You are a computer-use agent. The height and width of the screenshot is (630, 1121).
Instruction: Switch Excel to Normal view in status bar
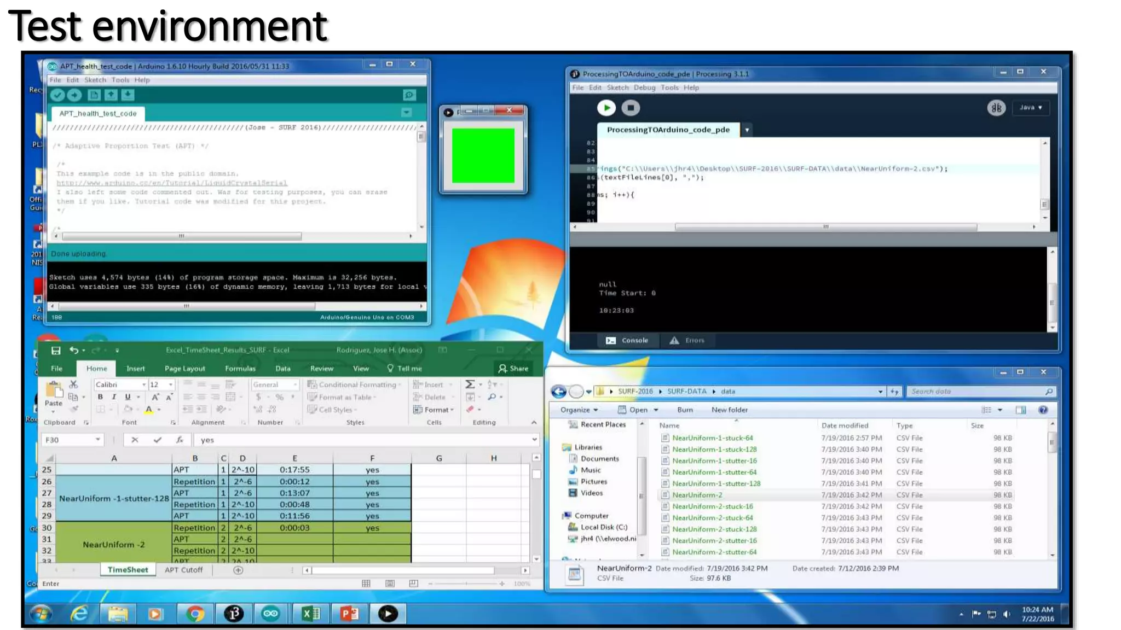tap(366, 584)
